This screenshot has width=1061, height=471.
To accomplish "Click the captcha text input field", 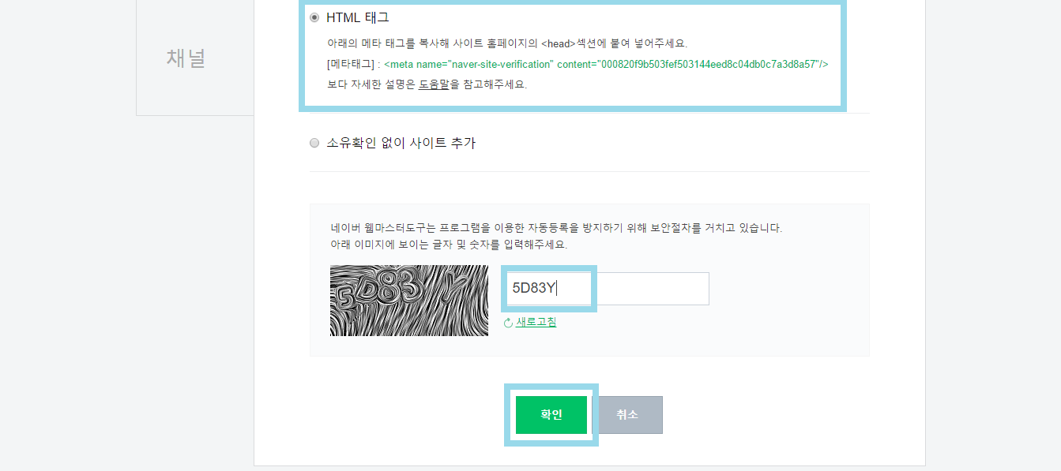I will pyautogui.click(x=607, y=289).
